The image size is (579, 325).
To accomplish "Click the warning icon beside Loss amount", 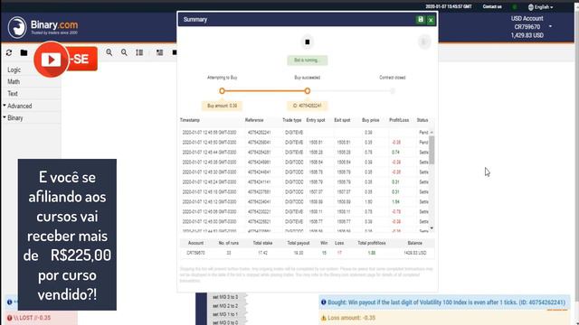I will tap(324, 318).
